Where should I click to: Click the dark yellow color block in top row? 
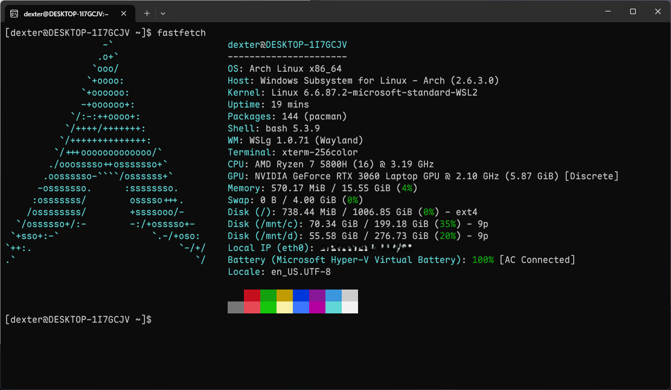coord(285,295)
